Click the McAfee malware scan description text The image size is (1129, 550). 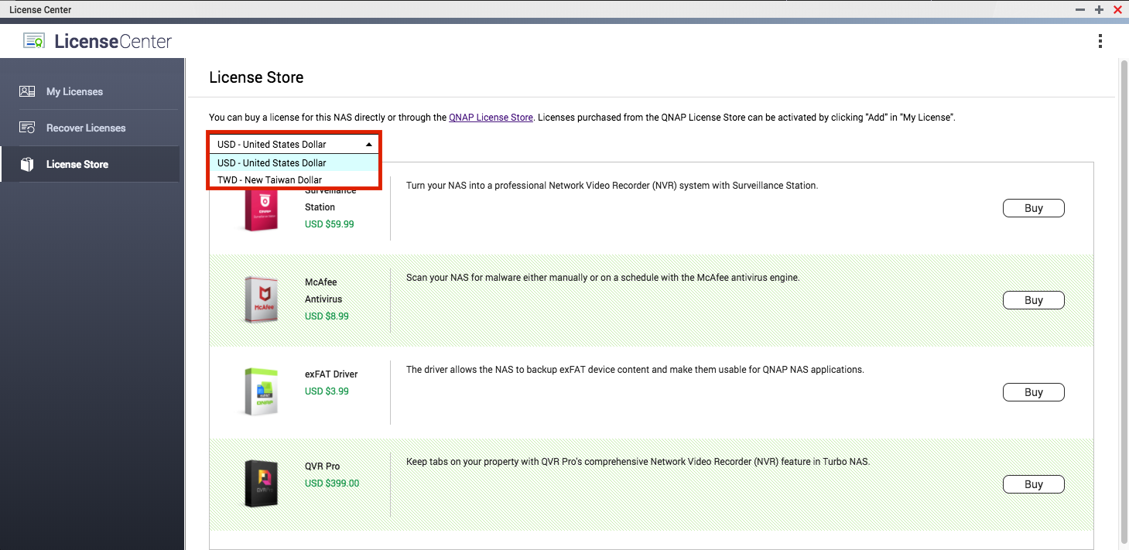(x=603, y=277)
